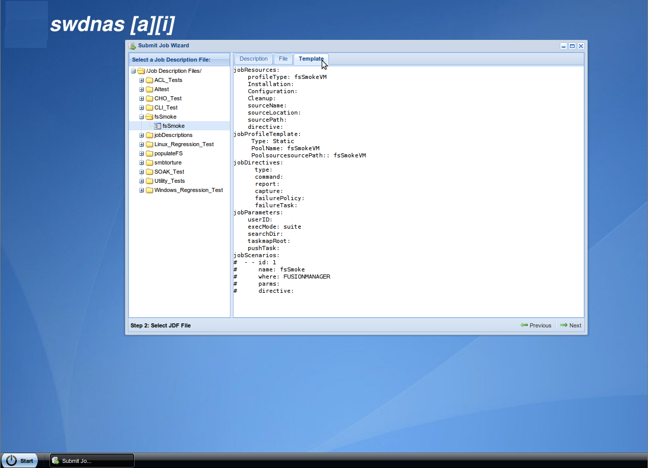Select the smbtorture folder label
The width and height of the screenshot is (648, 468).
pyautogui.click(x=168, y=162)
